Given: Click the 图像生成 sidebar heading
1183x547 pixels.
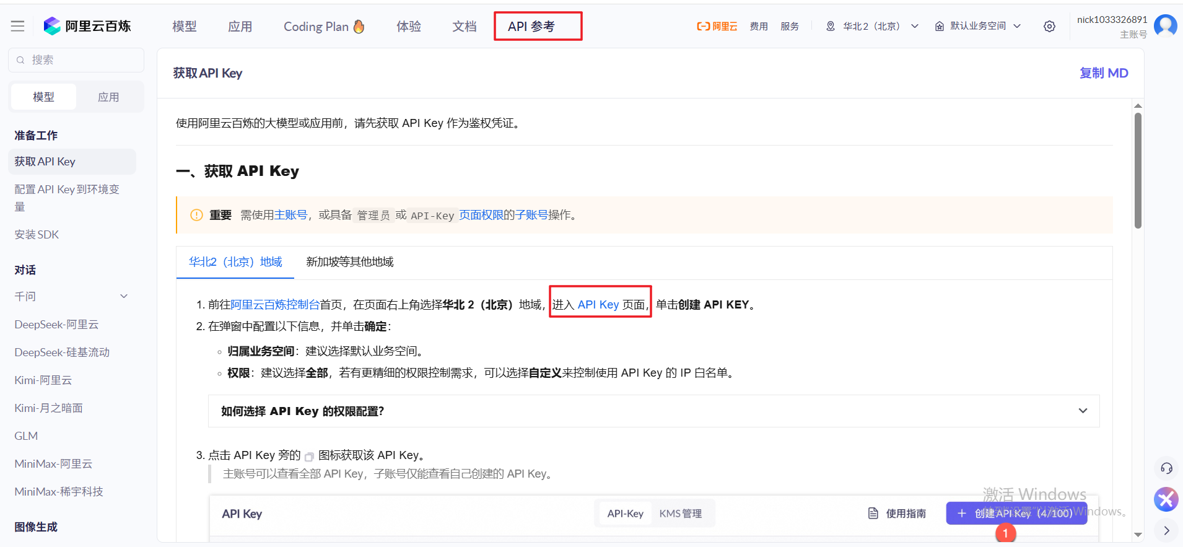Looking at the screenshot, I should (36, 527).
